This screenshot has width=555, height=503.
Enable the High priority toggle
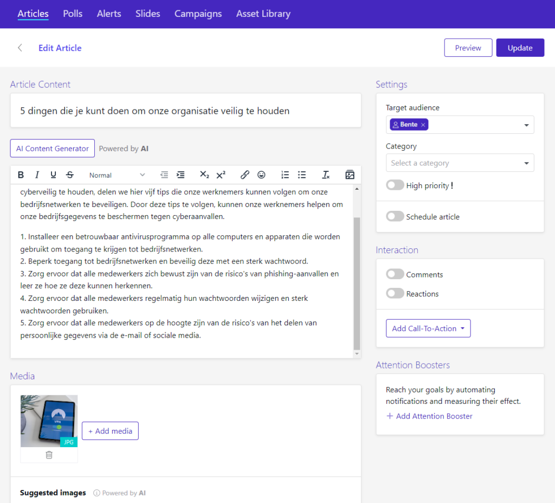(x=395, y=185)
